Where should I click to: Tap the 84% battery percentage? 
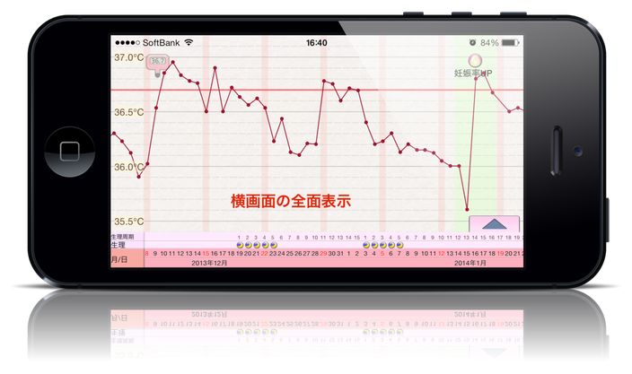tap(489, 43)
